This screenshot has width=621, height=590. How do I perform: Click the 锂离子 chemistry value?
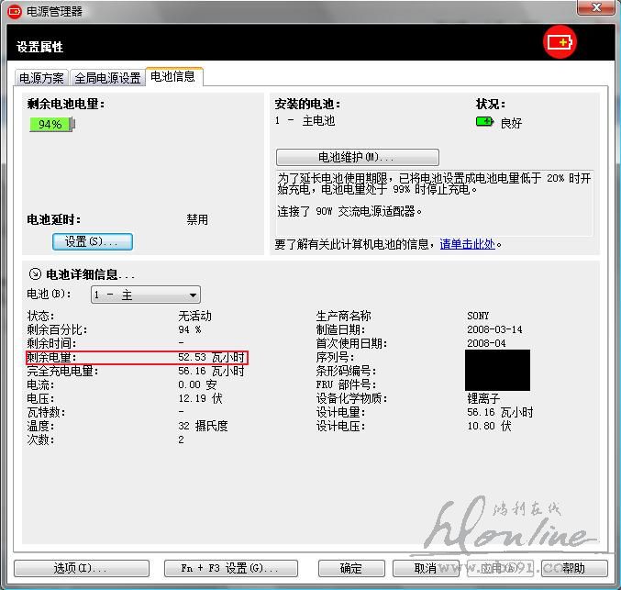pos(483,398)
